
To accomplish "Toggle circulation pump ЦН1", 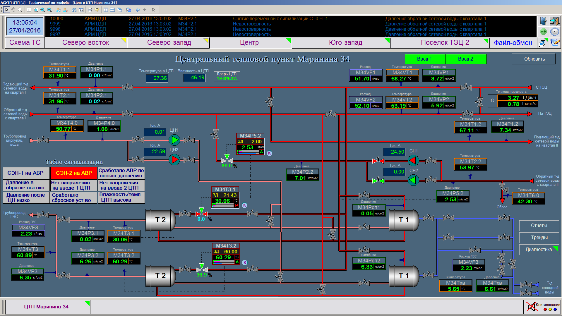I will coord(174,140).
